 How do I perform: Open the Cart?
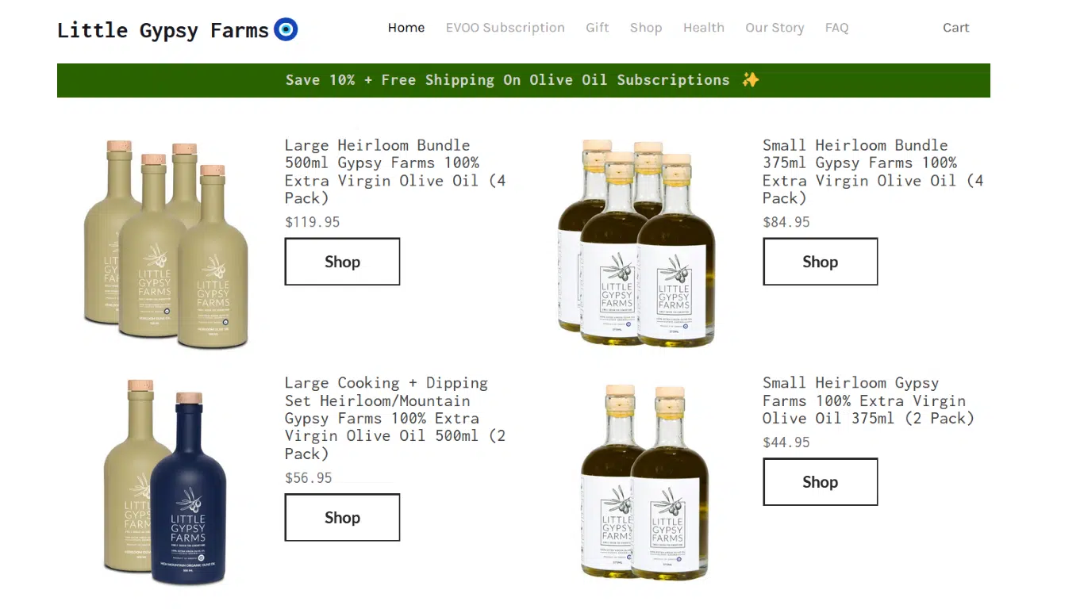coord(955,28)
